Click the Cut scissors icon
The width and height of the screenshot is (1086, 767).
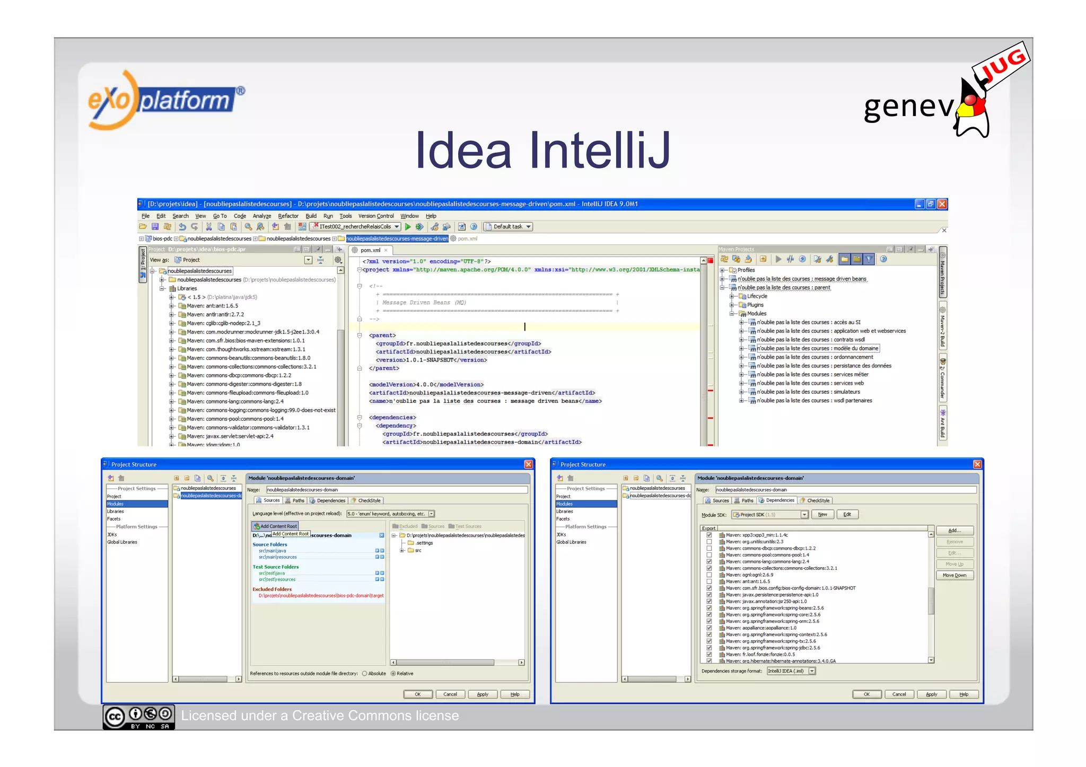(x=209, y=227)
